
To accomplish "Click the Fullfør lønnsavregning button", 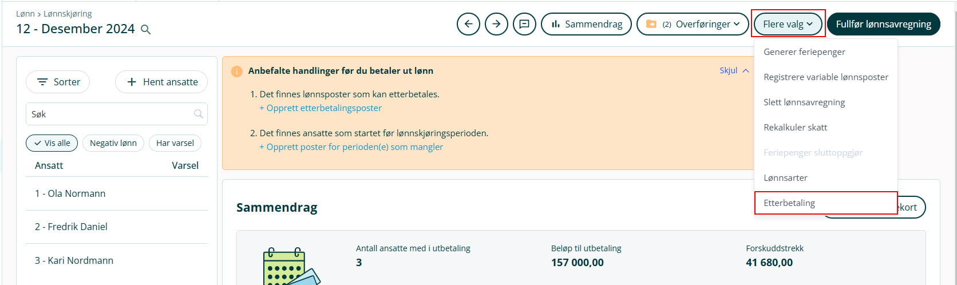I will tap(883, 24).
